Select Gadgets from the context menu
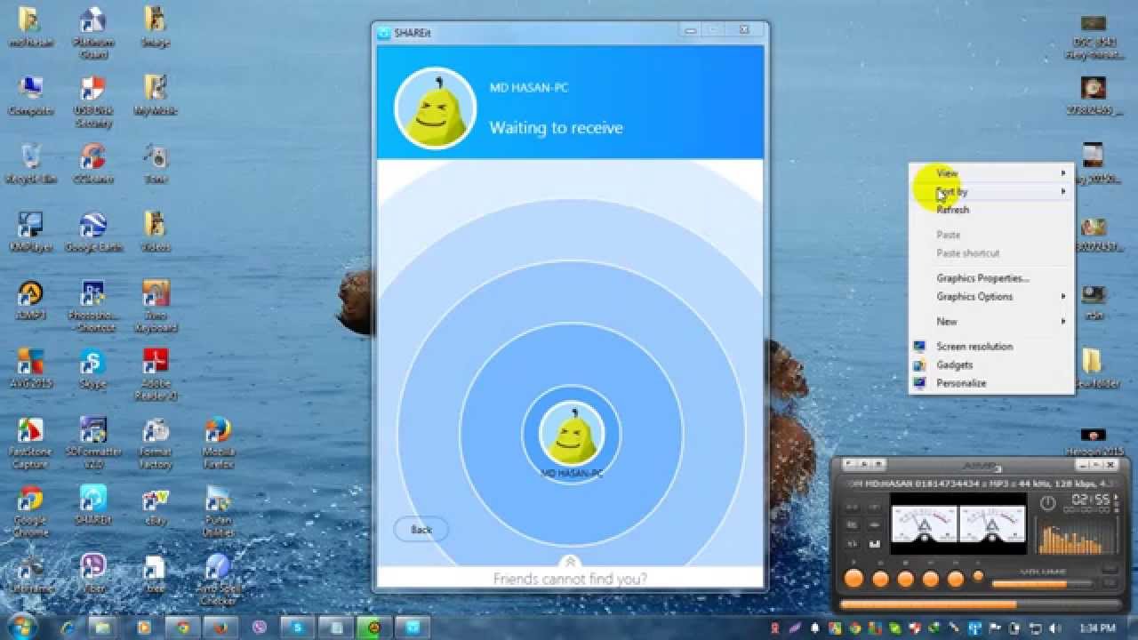The image size is (1138, 640). point(991,365)
